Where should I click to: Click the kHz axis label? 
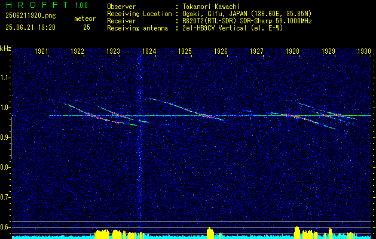click(x=5, y=48)
